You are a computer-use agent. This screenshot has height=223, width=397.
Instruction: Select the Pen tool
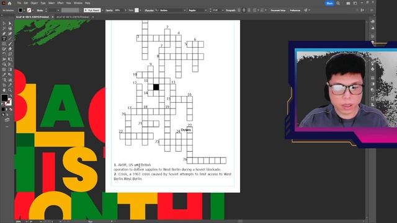pos(4,33)
